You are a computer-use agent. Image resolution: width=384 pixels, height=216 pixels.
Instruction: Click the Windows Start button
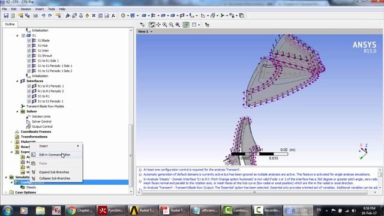click(x=7, y=211)
